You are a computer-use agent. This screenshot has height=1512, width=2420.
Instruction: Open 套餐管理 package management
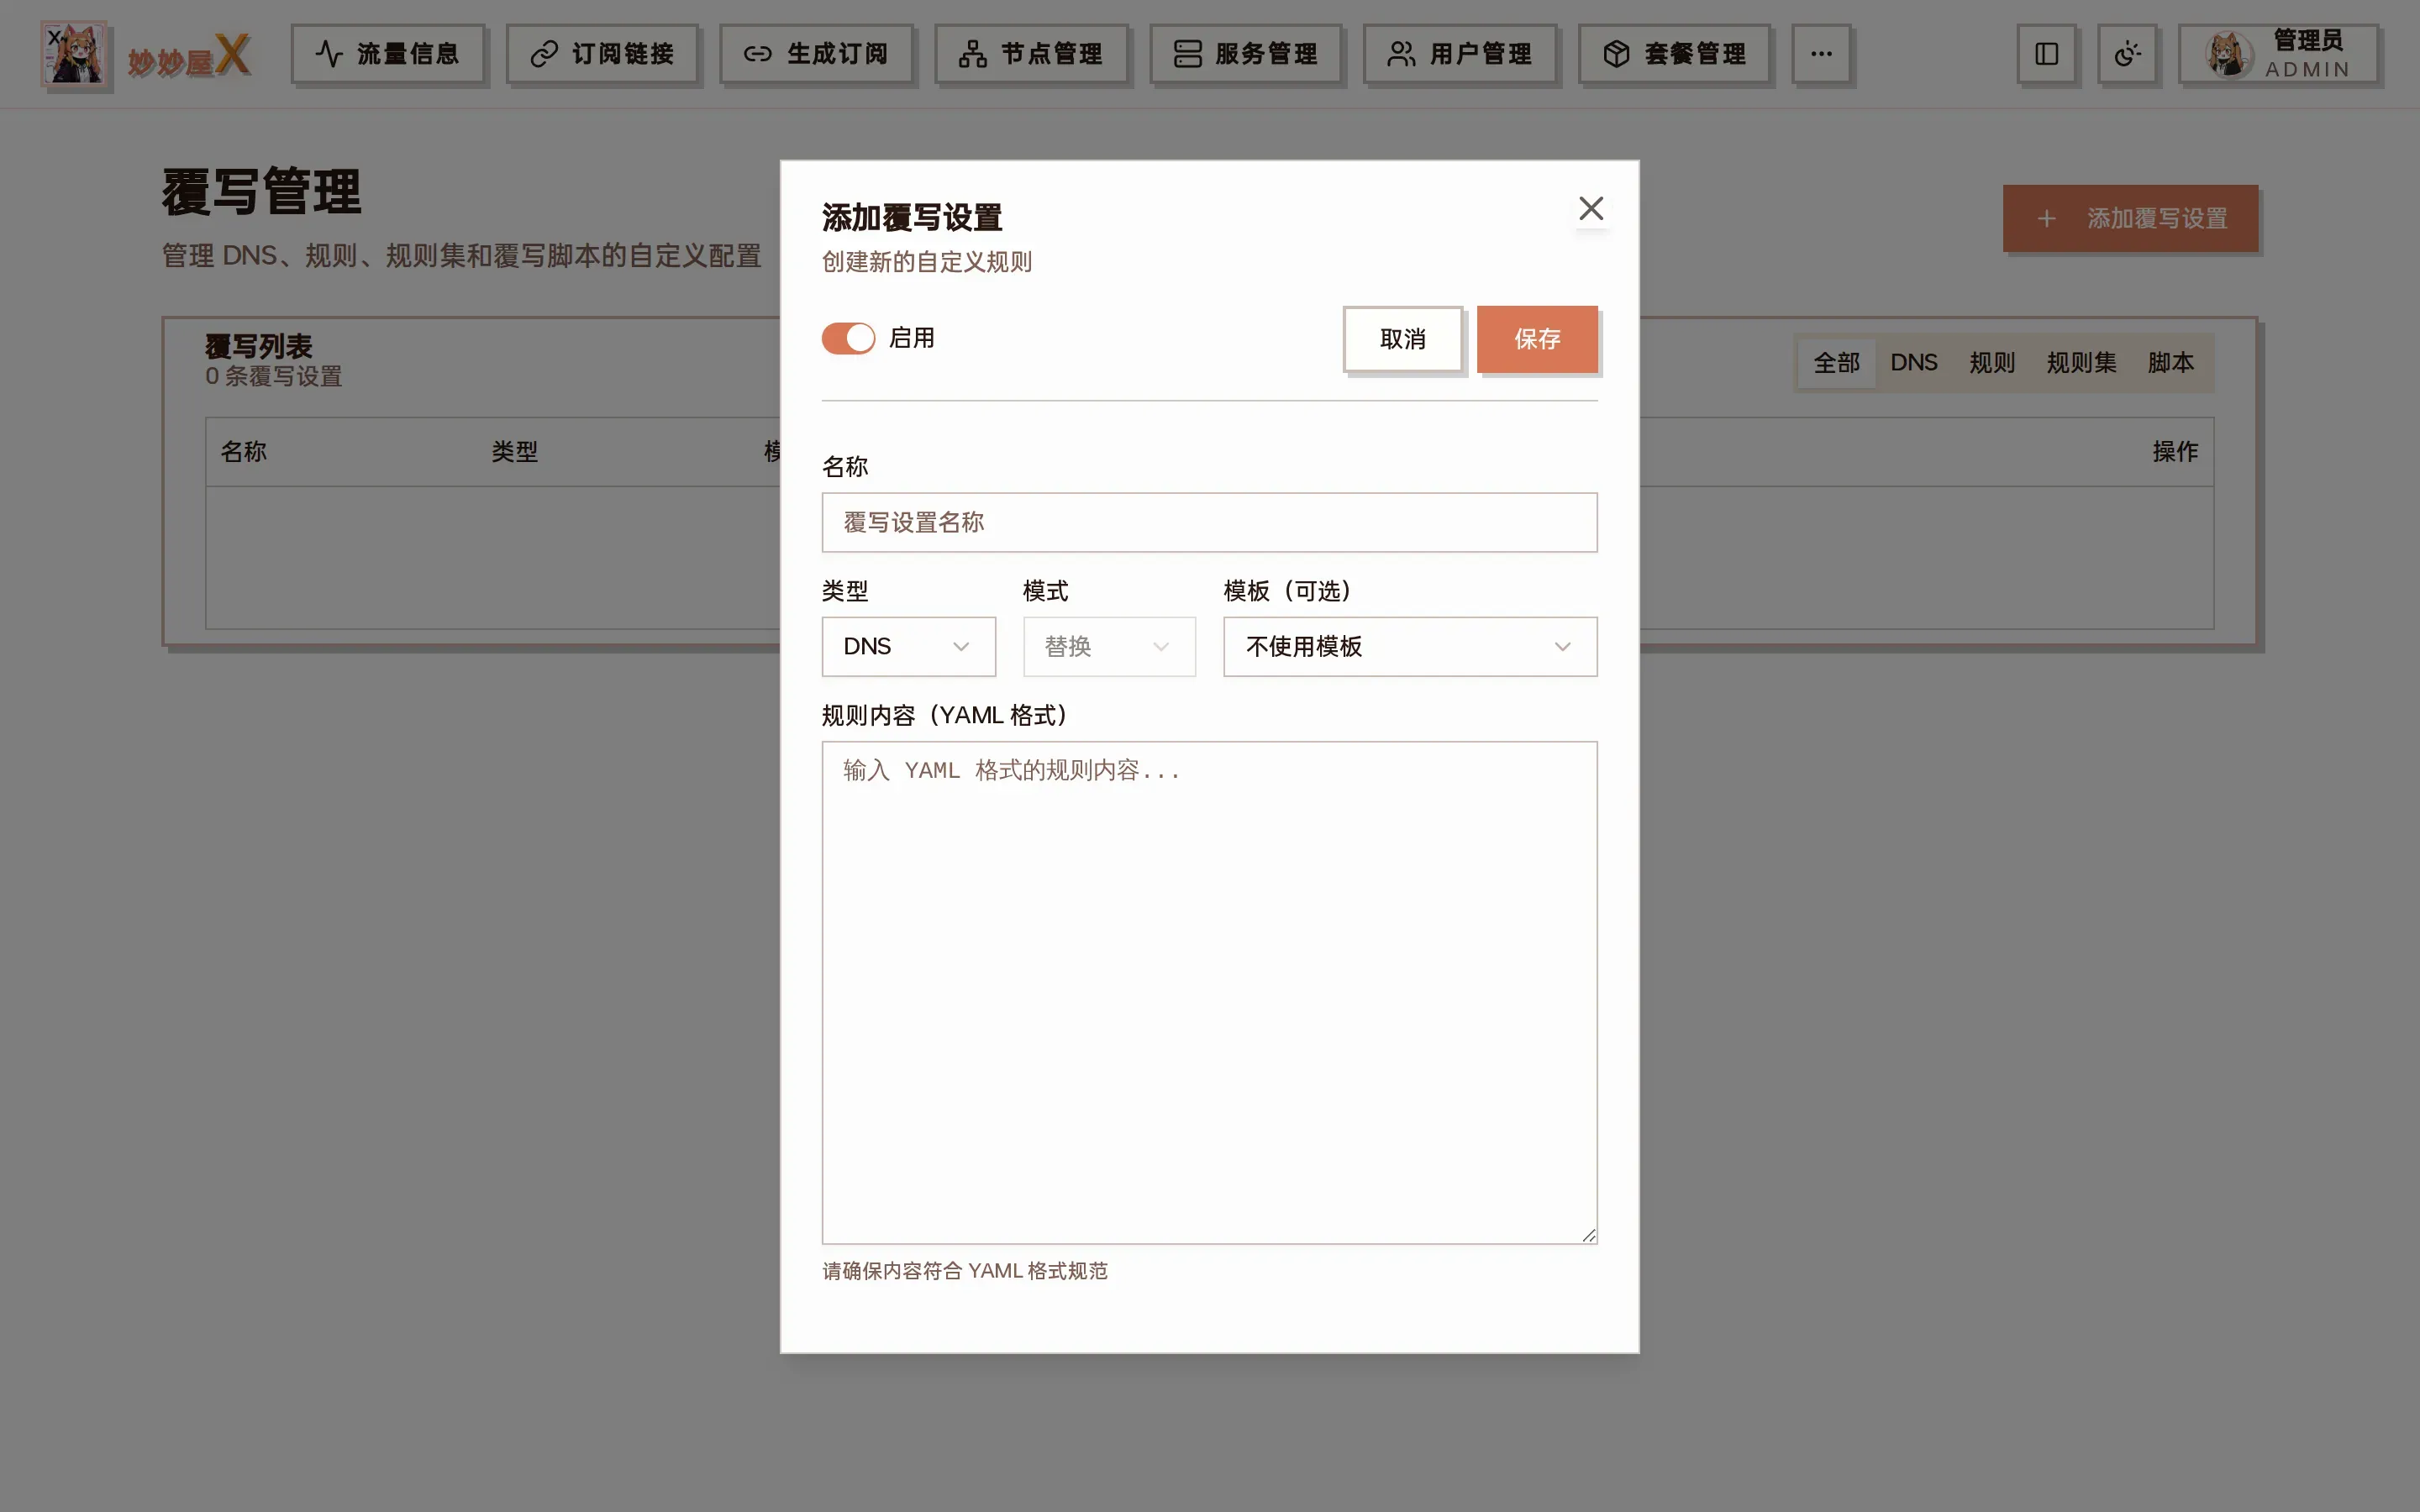point(1674,54)
